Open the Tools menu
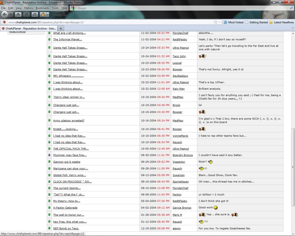 click(55, 8)
